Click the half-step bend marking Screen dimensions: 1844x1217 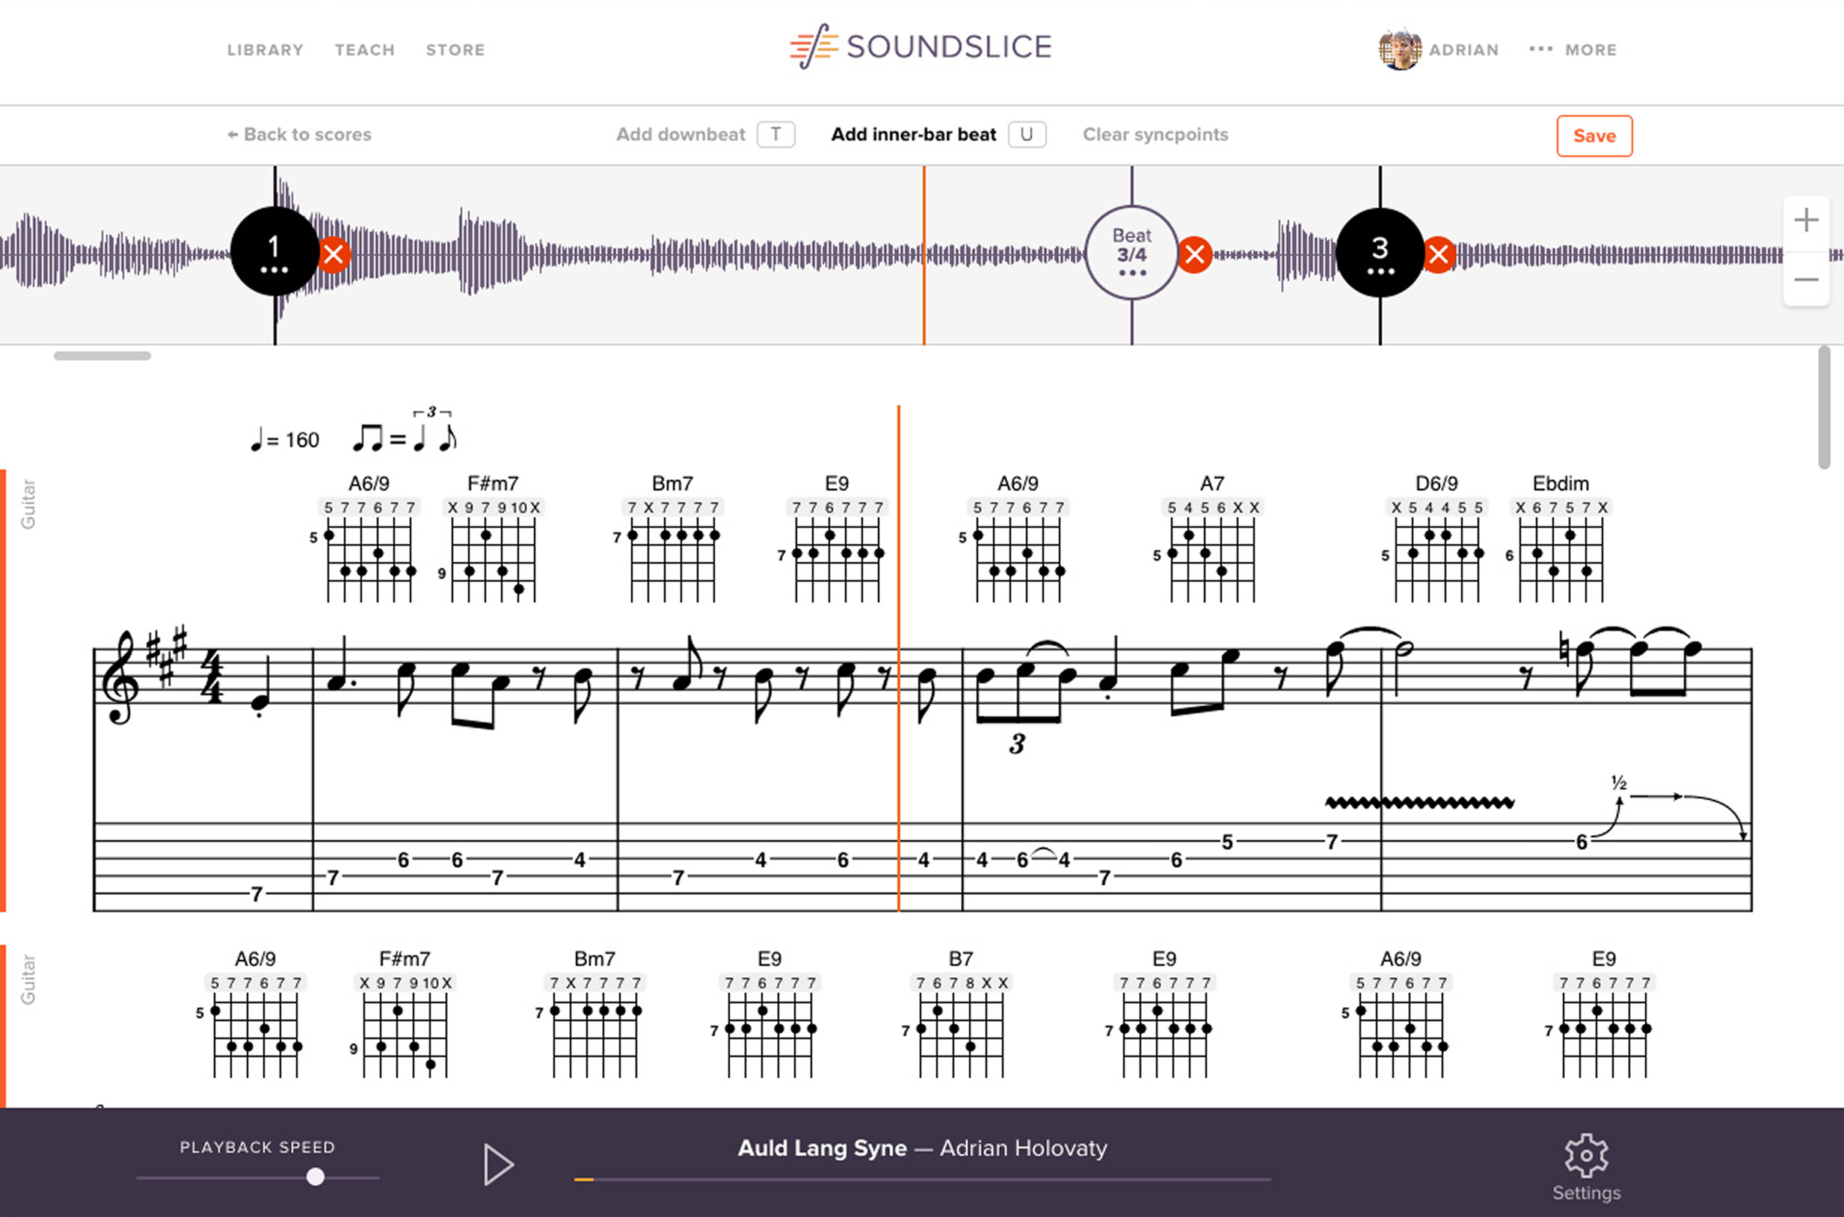click(1619, 783)
